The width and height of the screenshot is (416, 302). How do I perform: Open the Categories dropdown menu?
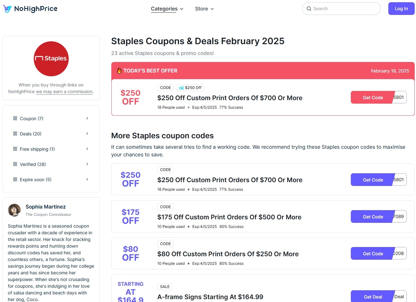tap(167, 9)
